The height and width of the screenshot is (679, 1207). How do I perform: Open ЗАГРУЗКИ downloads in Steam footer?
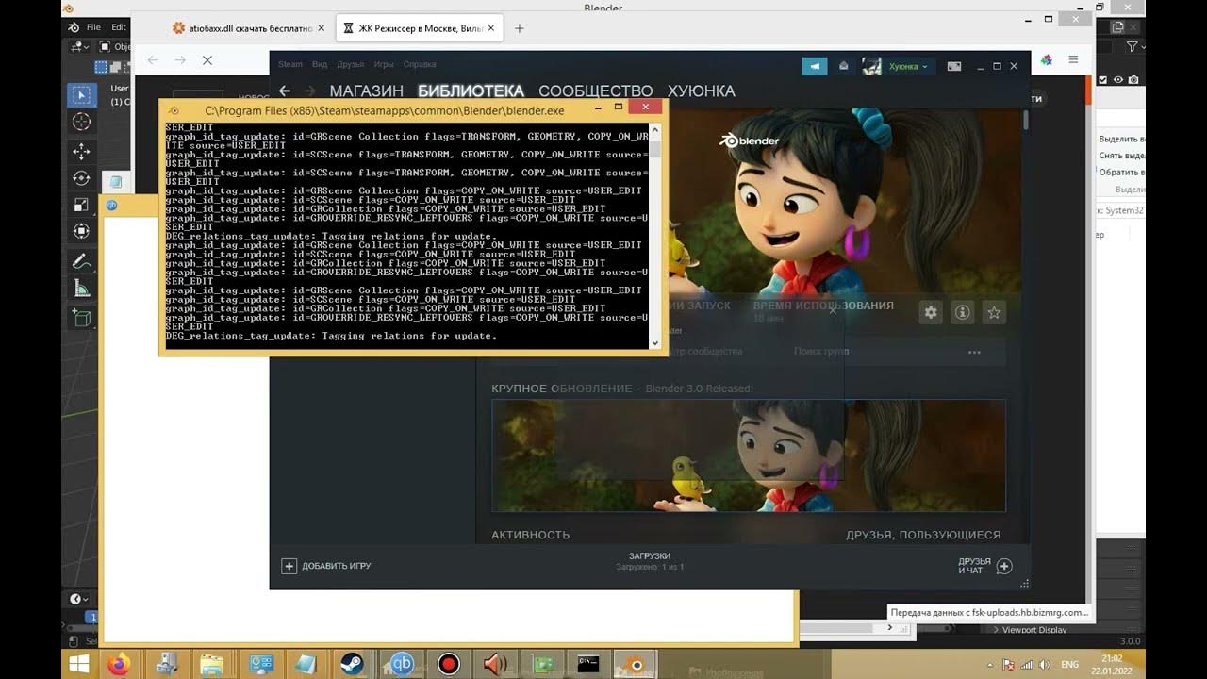point(650,556)
